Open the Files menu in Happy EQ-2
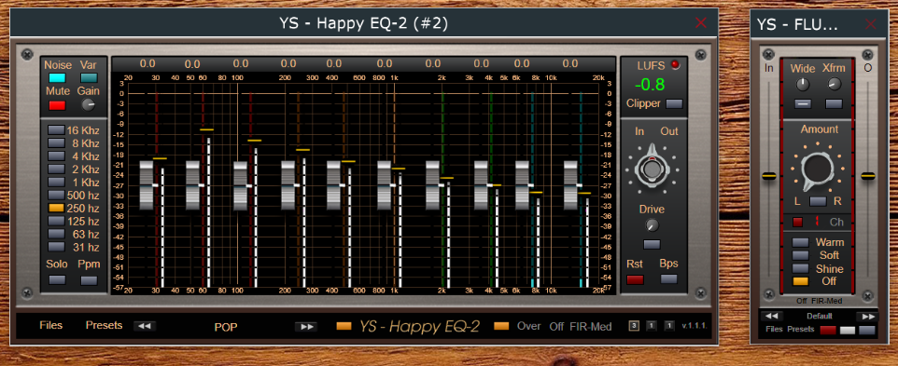Viewport: 898px width, 366px height. coord(51,325)
